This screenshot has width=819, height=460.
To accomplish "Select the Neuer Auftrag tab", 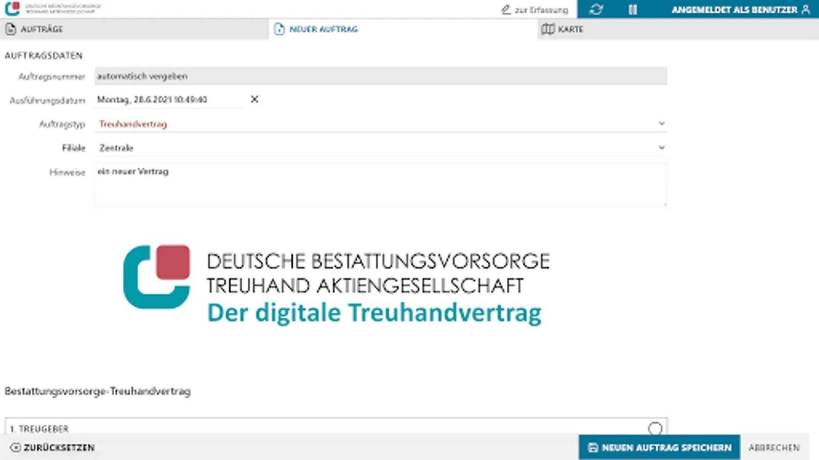I will [x=403, y=29].
